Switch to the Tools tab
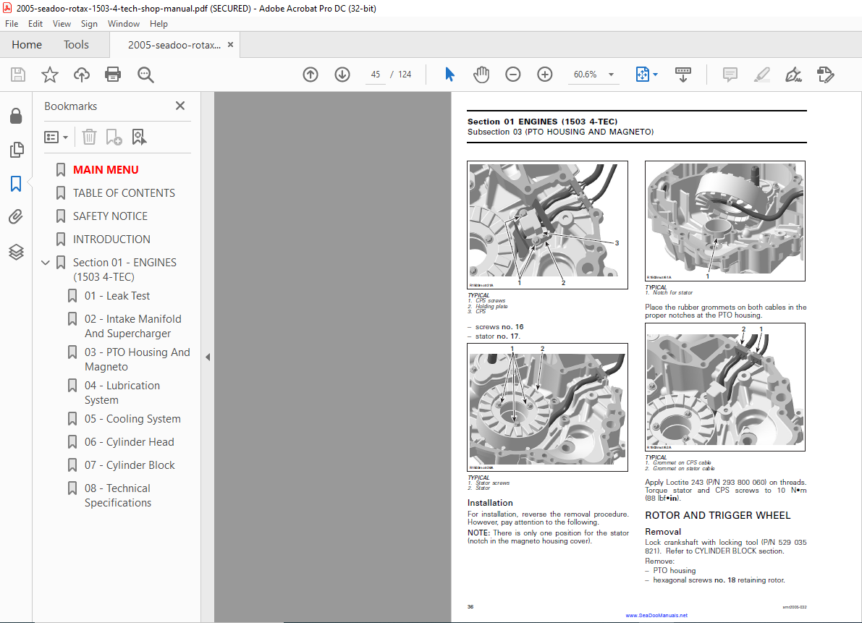Viewport: 862px width, 623px height. (76, 45)
